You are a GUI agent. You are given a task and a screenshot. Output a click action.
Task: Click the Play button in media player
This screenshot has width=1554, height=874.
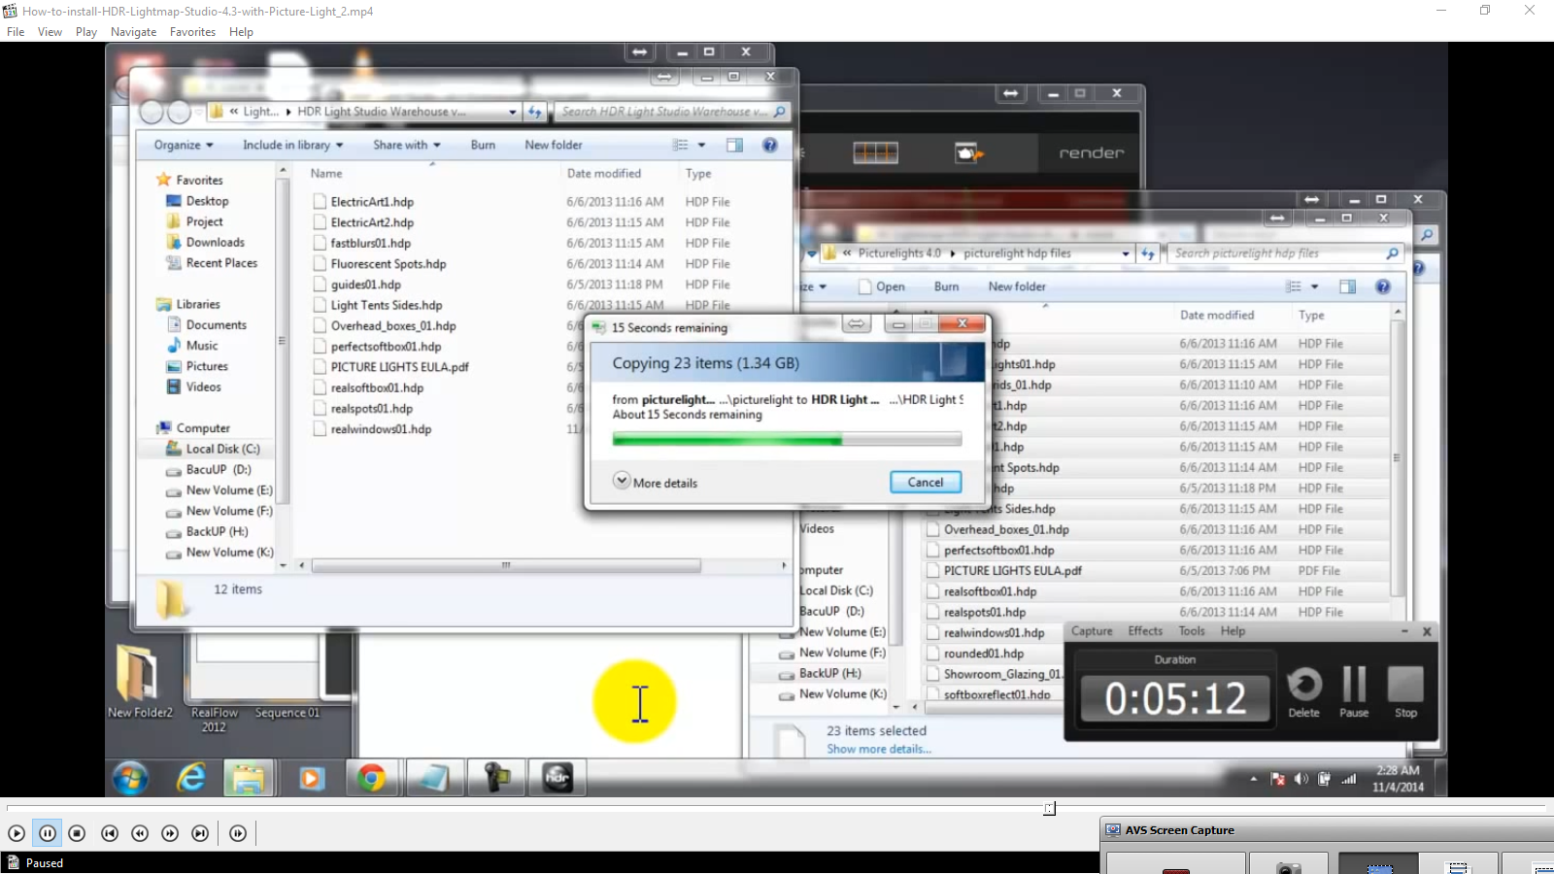(x=17, y=833)
